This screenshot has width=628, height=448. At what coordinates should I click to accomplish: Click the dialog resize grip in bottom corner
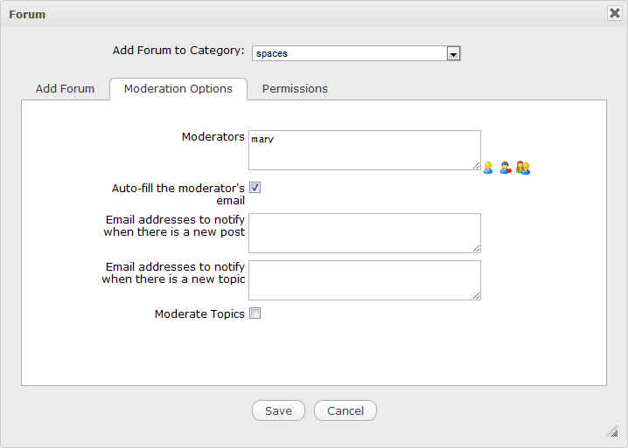(x=613, y=431)
